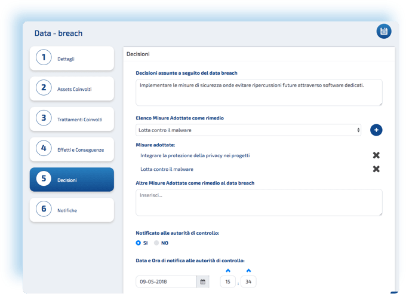Screen dimensions: 406x294
Task: Click the minutes field showing 34
Action: point(248,281)
